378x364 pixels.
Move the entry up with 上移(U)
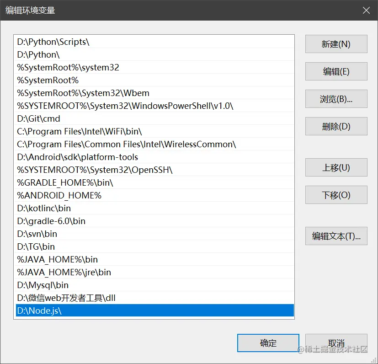(336, 167)
